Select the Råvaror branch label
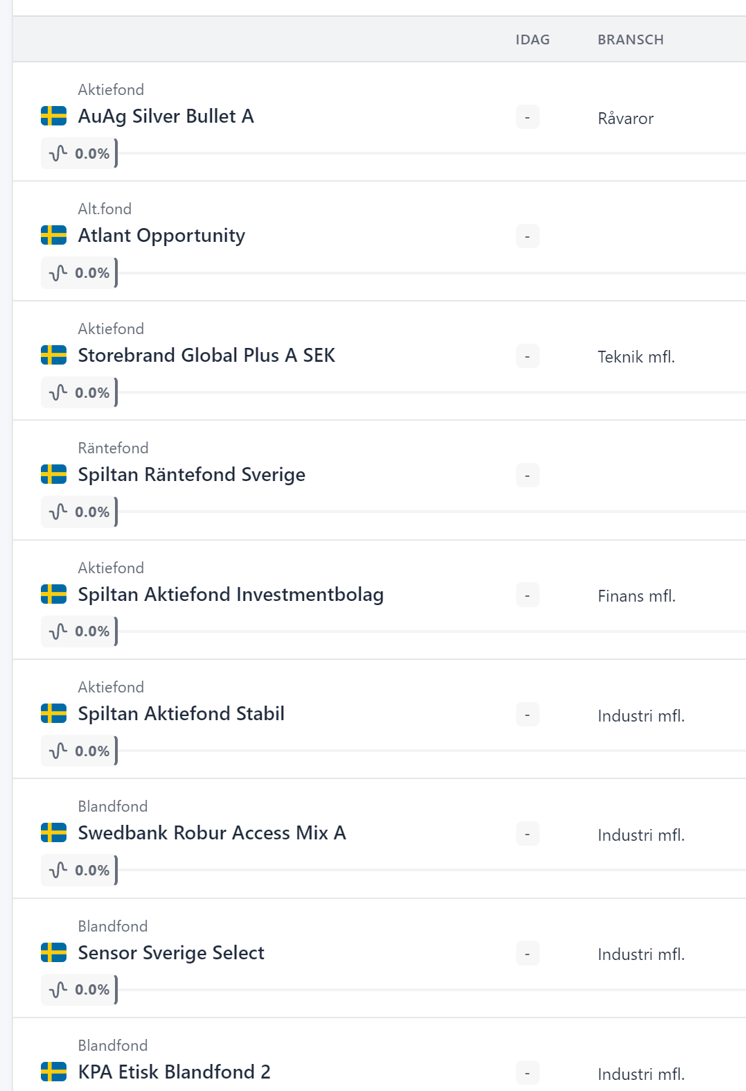Screen dimensions: 746x1091 [625, 119]
